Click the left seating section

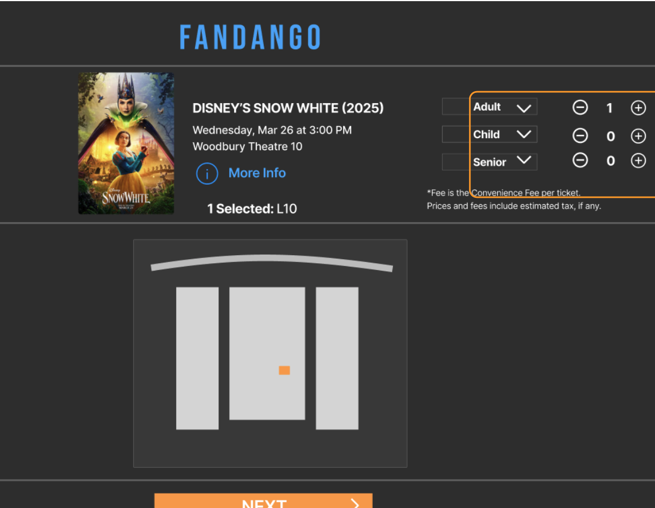(197, 357)
